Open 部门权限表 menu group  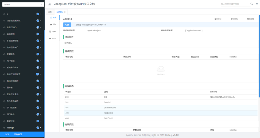click(x=22, y=108)
